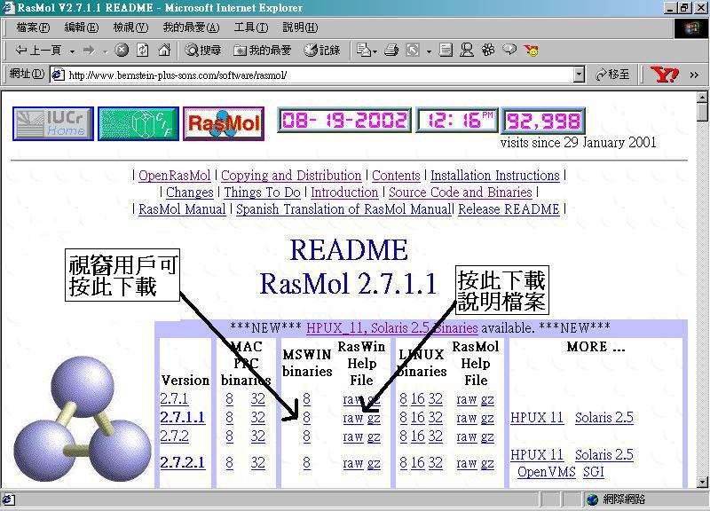Viewport: 710px width, 511px height.
Task: Click MAC PPC 32 link in 2.7.2.1 row
Action: 258,463
